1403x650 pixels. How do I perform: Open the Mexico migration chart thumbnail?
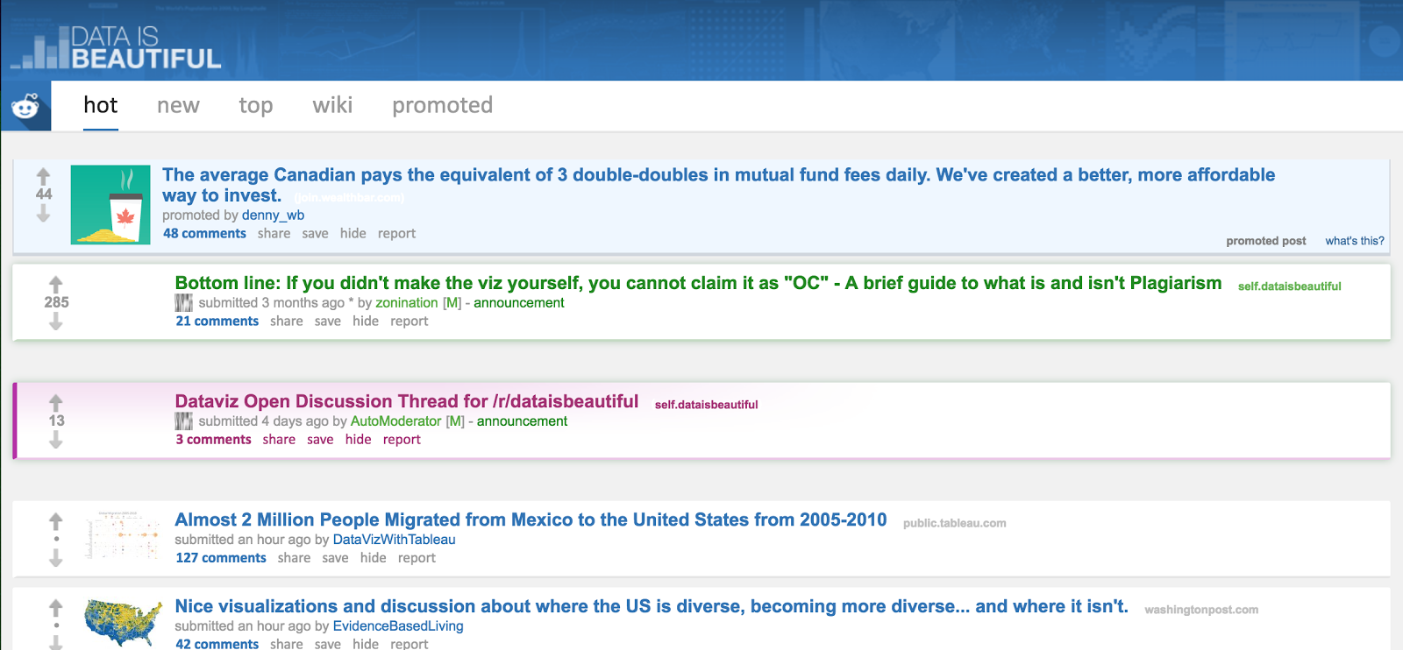[123, 534]
